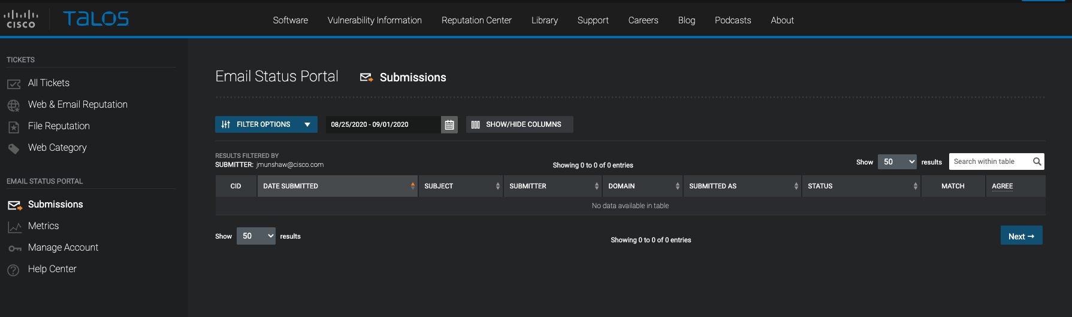This screenshot has height=317, width=1072.
Task: Toggle Show/Hide Columns button
Action: click(x=520, y=124)
